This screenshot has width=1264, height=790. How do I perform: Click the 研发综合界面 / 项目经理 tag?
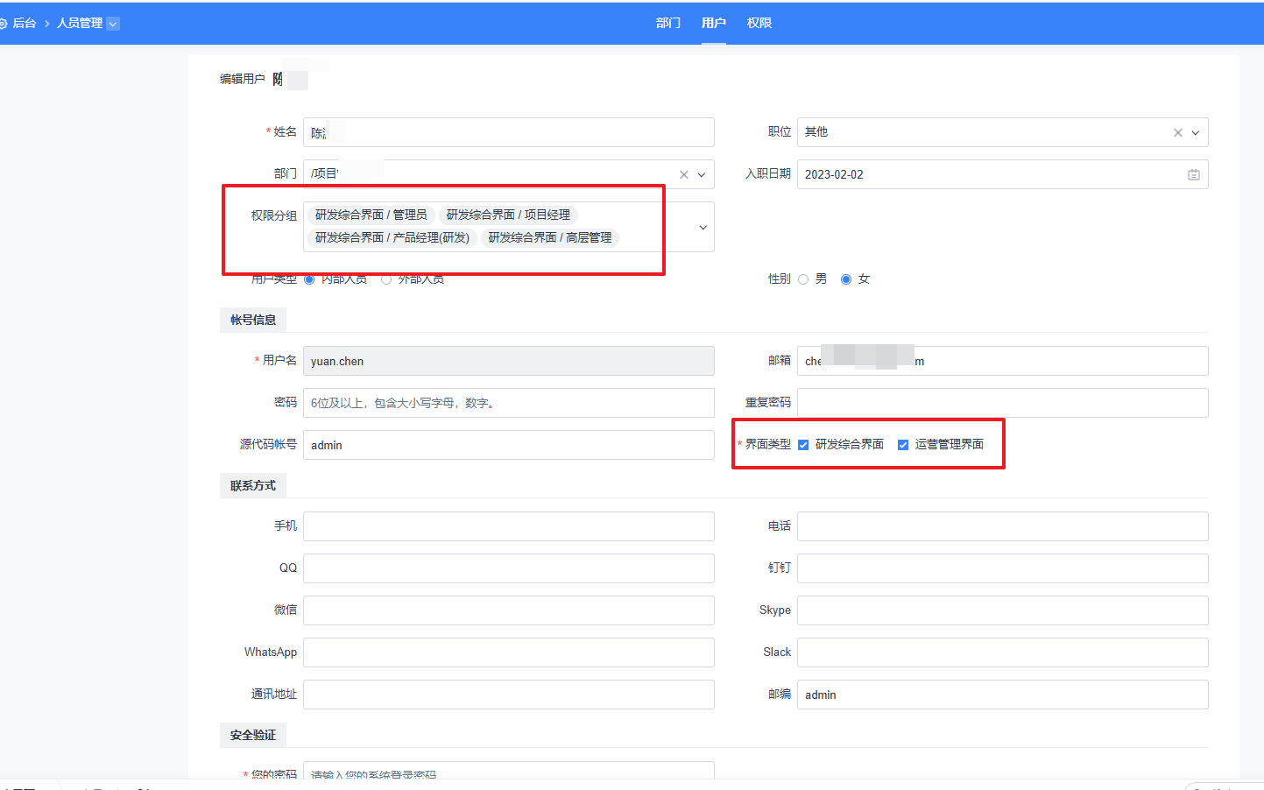tap(508, 215)
